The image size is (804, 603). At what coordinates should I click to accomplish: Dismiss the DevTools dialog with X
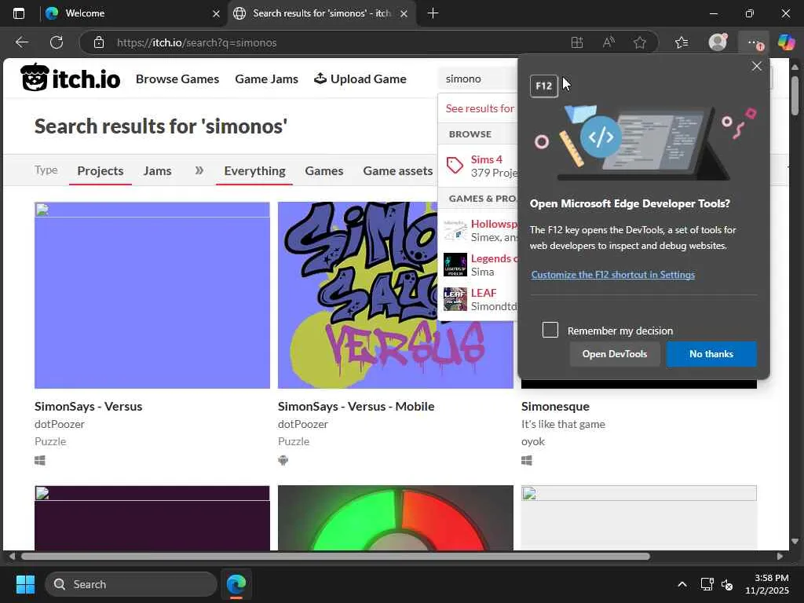[756, 66]
